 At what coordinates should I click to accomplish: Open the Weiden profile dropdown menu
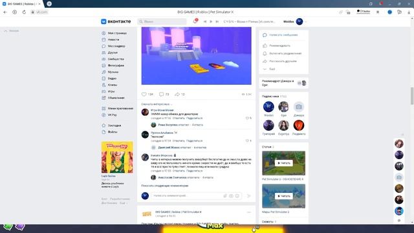click(x=295, y=21)
